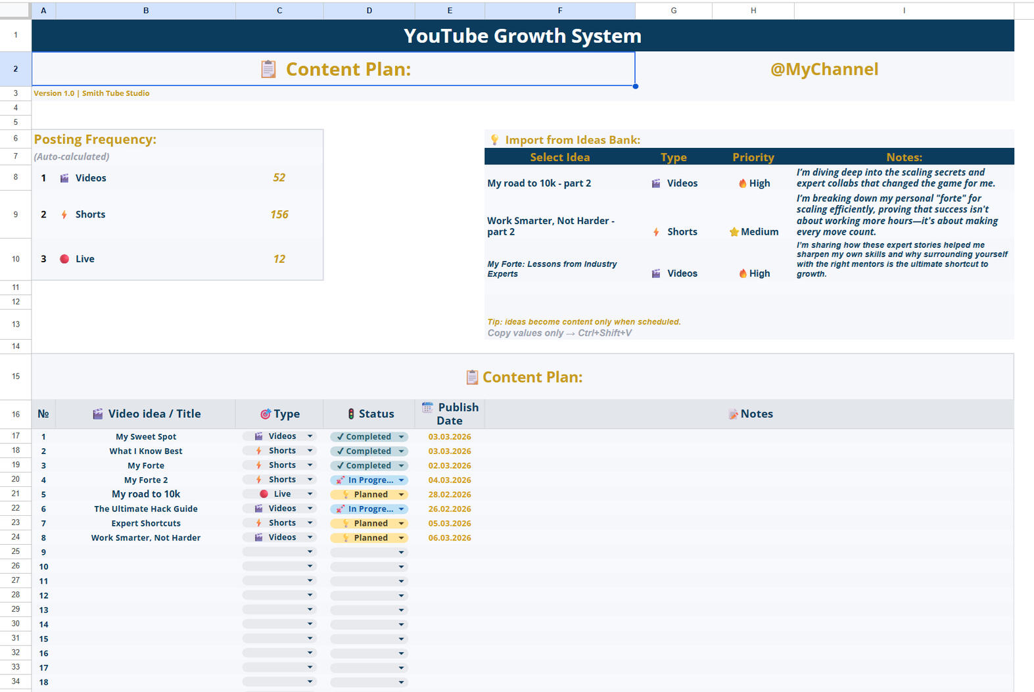Click the blue selection fill handle below Content Plan
Screen dimensions: 1034x692
(635, 86)
